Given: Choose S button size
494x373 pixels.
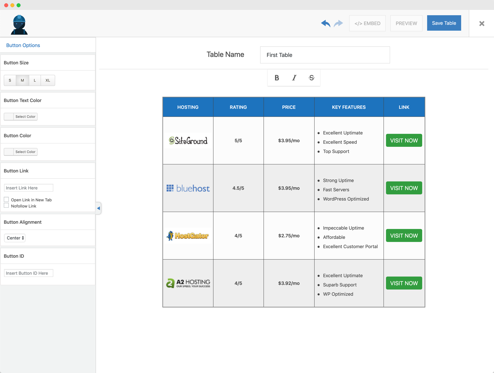Looking at the screenshot, I should pos(10,80).
